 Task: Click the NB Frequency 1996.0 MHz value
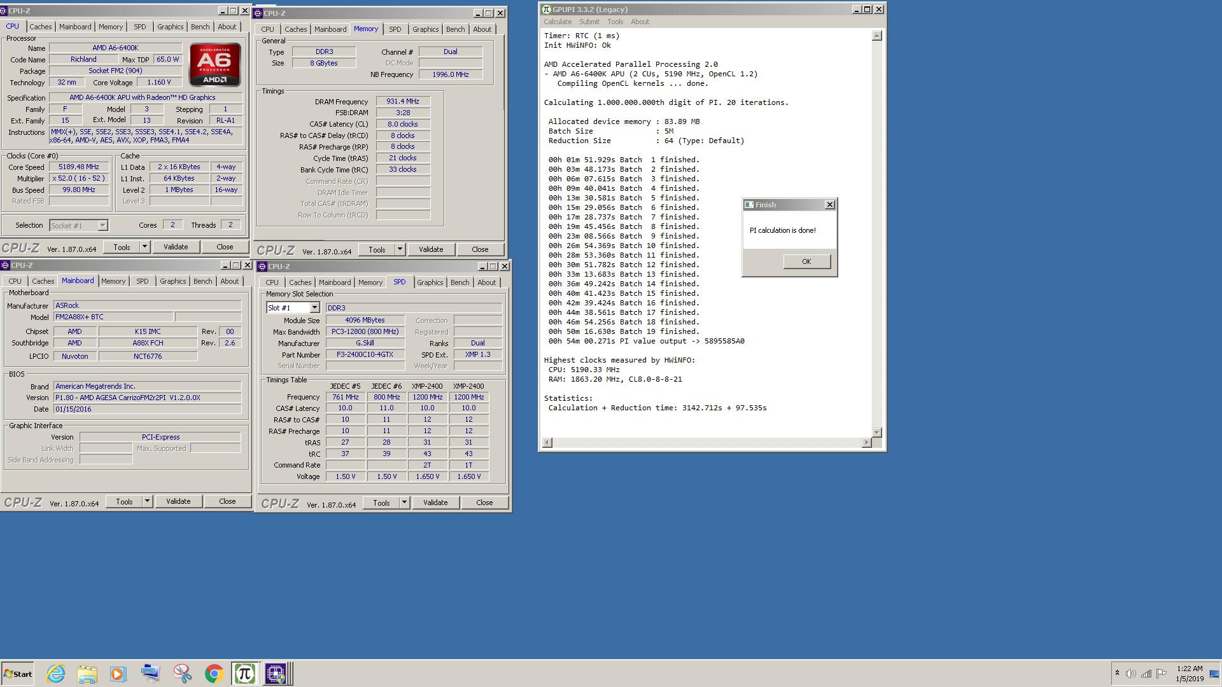click(x=451, y=74)
